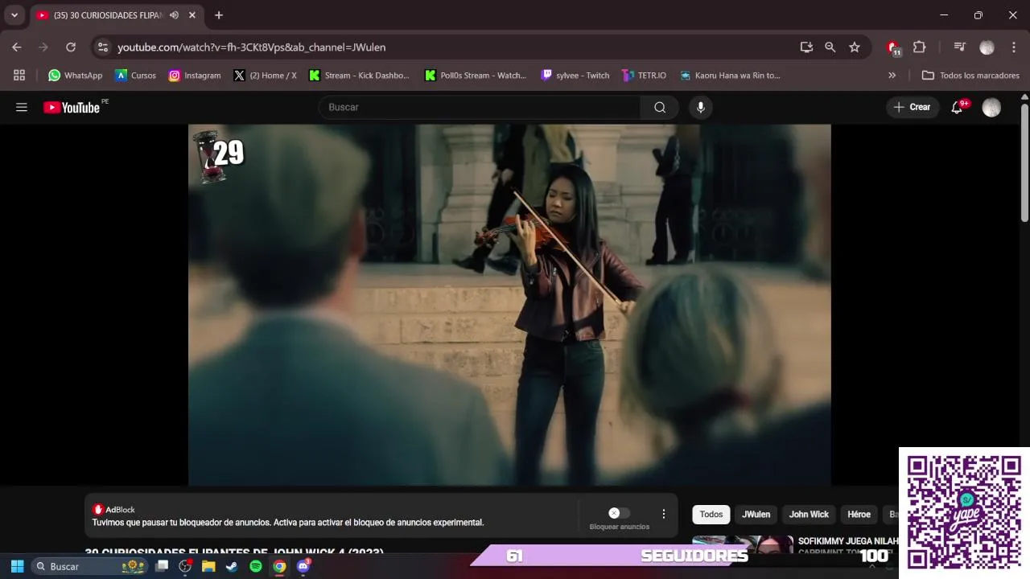
Task: Open the Stream - Kick Dashboard bookmark
Action: 359,75
